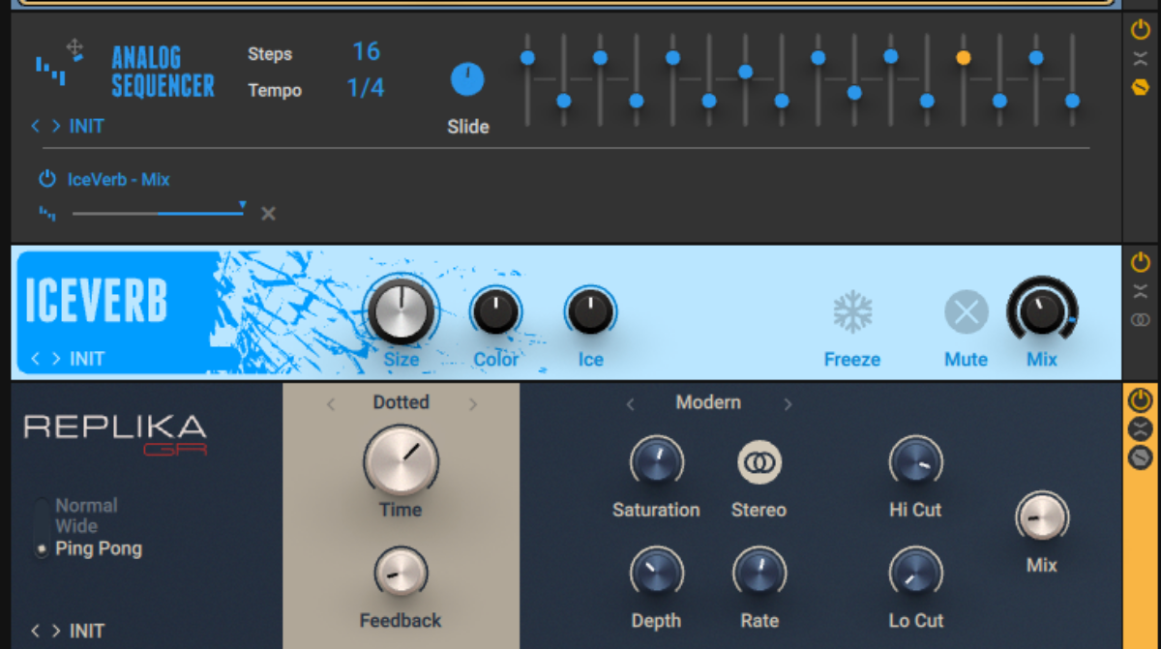Click the orange modulator icon in the Analog Sequencer side strip
The image size is (1161, 649).
1141,88
